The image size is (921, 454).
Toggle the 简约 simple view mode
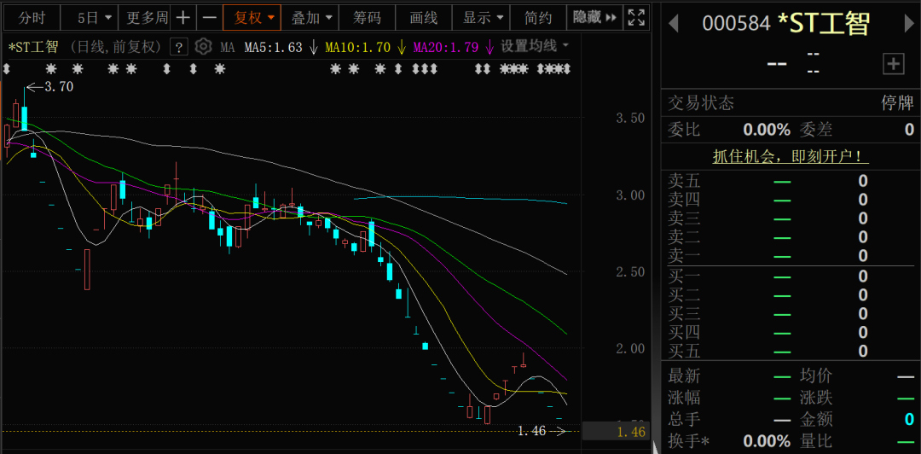538,17
